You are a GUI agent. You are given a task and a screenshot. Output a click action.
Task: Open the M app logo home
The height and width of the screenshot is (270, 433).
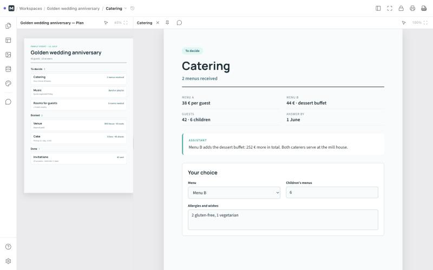[x=11, y=8]
